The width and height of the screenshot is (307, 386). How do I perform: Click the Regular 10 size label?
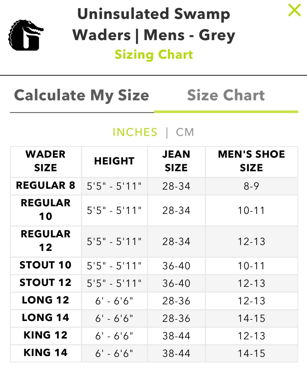(x=46, y=210)
